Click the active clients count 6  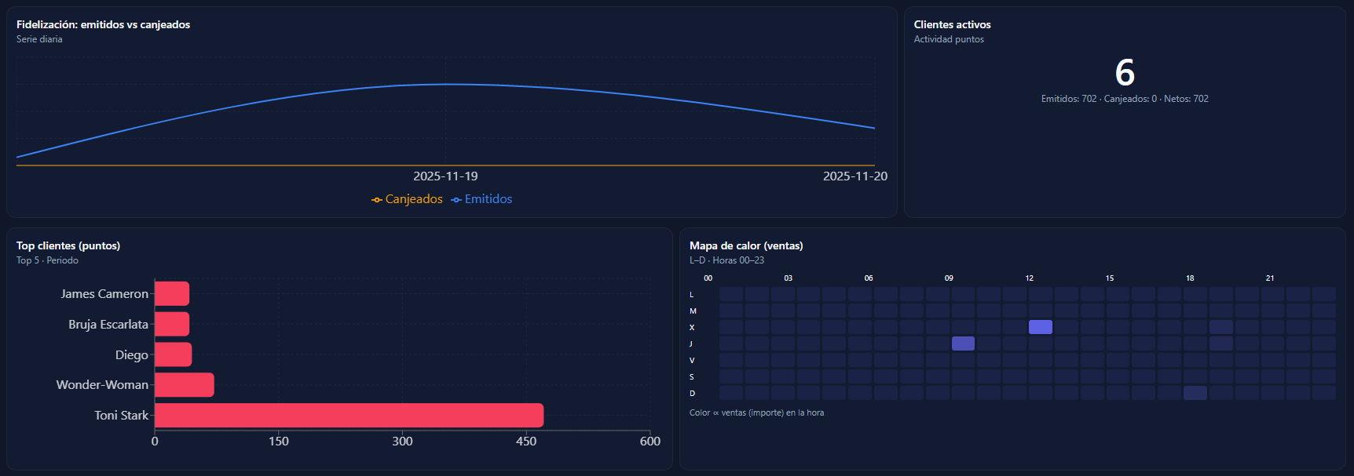1125,73
